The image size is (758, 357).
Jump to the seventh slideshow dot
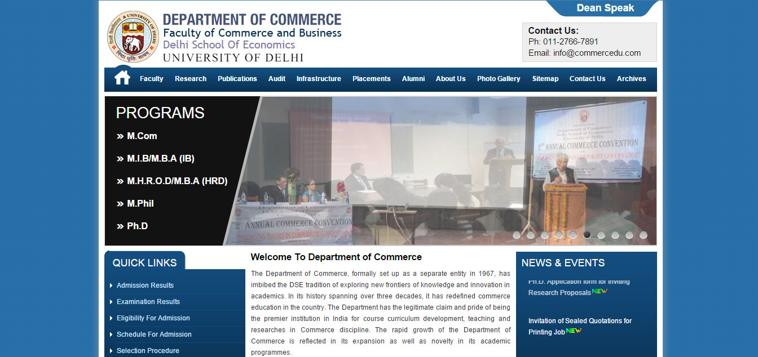pyautogui.click(x=601, y=235)
